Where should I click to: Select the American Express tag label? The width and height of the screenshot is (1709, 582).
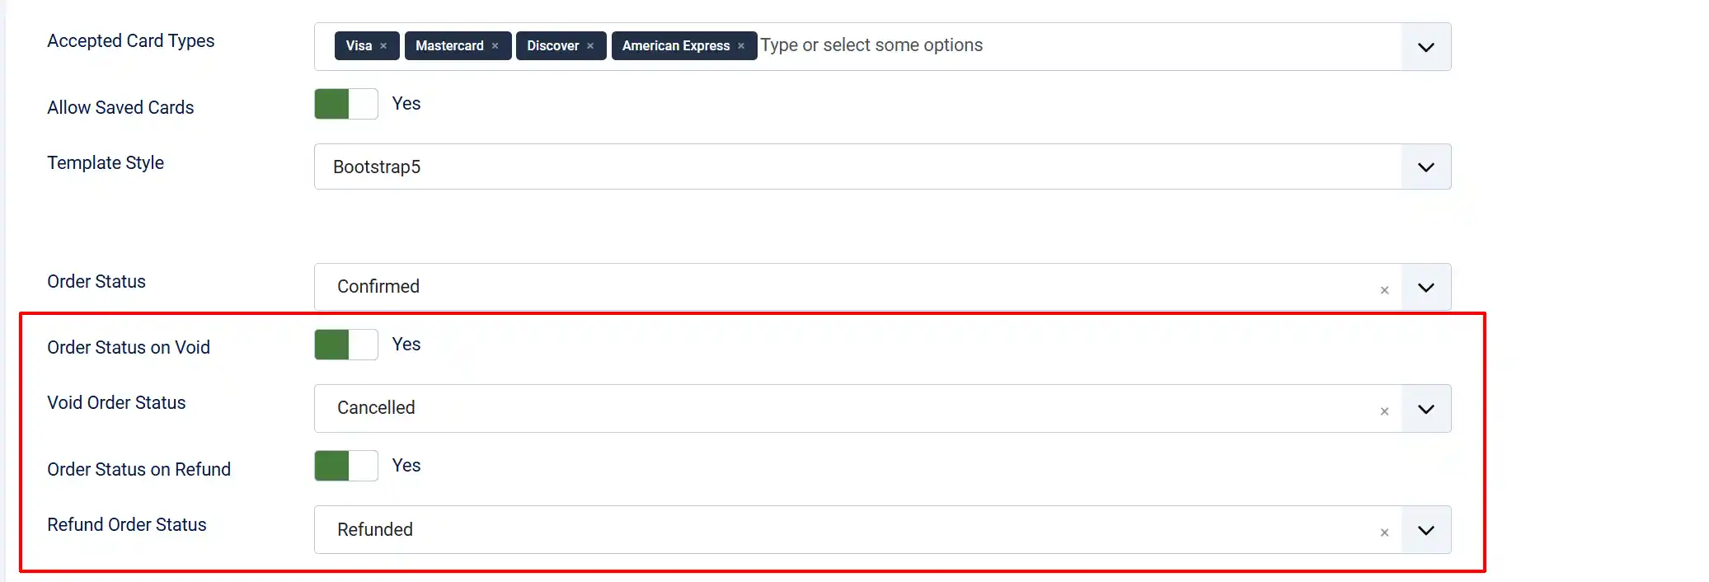[676, 46]
